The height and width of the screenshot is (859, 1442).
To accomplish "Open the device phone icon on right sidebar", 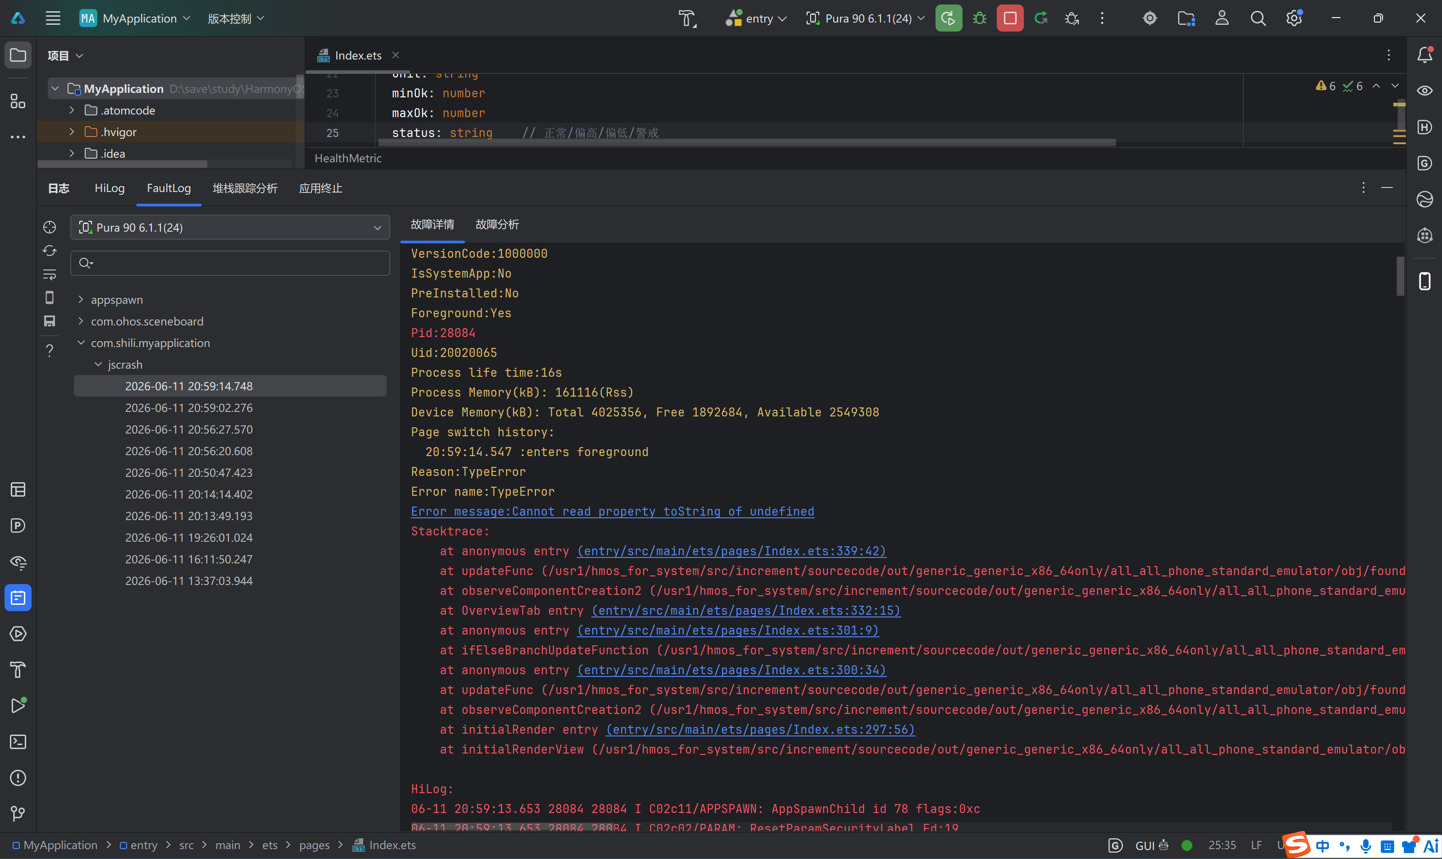I will 1424,281.
